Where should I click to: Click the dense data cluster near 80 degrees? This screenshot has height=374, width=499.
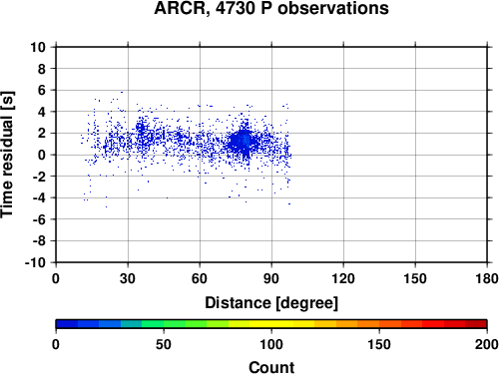[244, 142]
